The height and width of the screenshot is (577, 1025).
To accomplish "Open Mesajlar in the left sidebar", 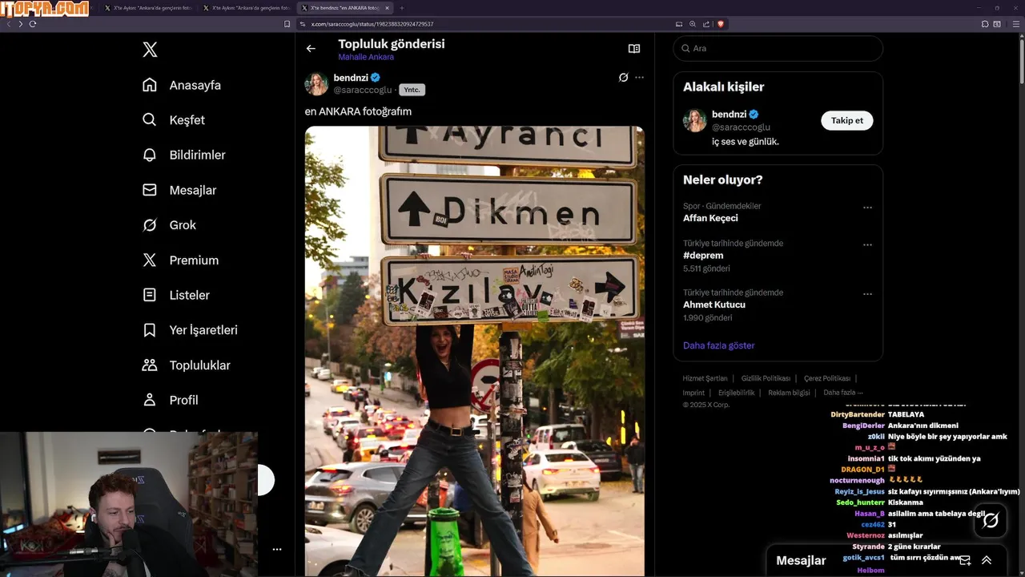I will pos(179,190).
